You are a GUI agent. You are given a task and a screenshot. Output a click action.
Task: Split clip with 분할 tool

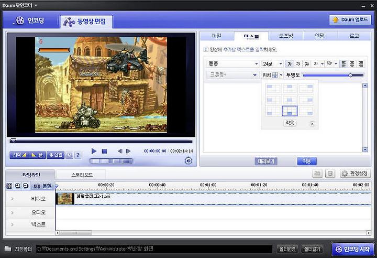42,186
